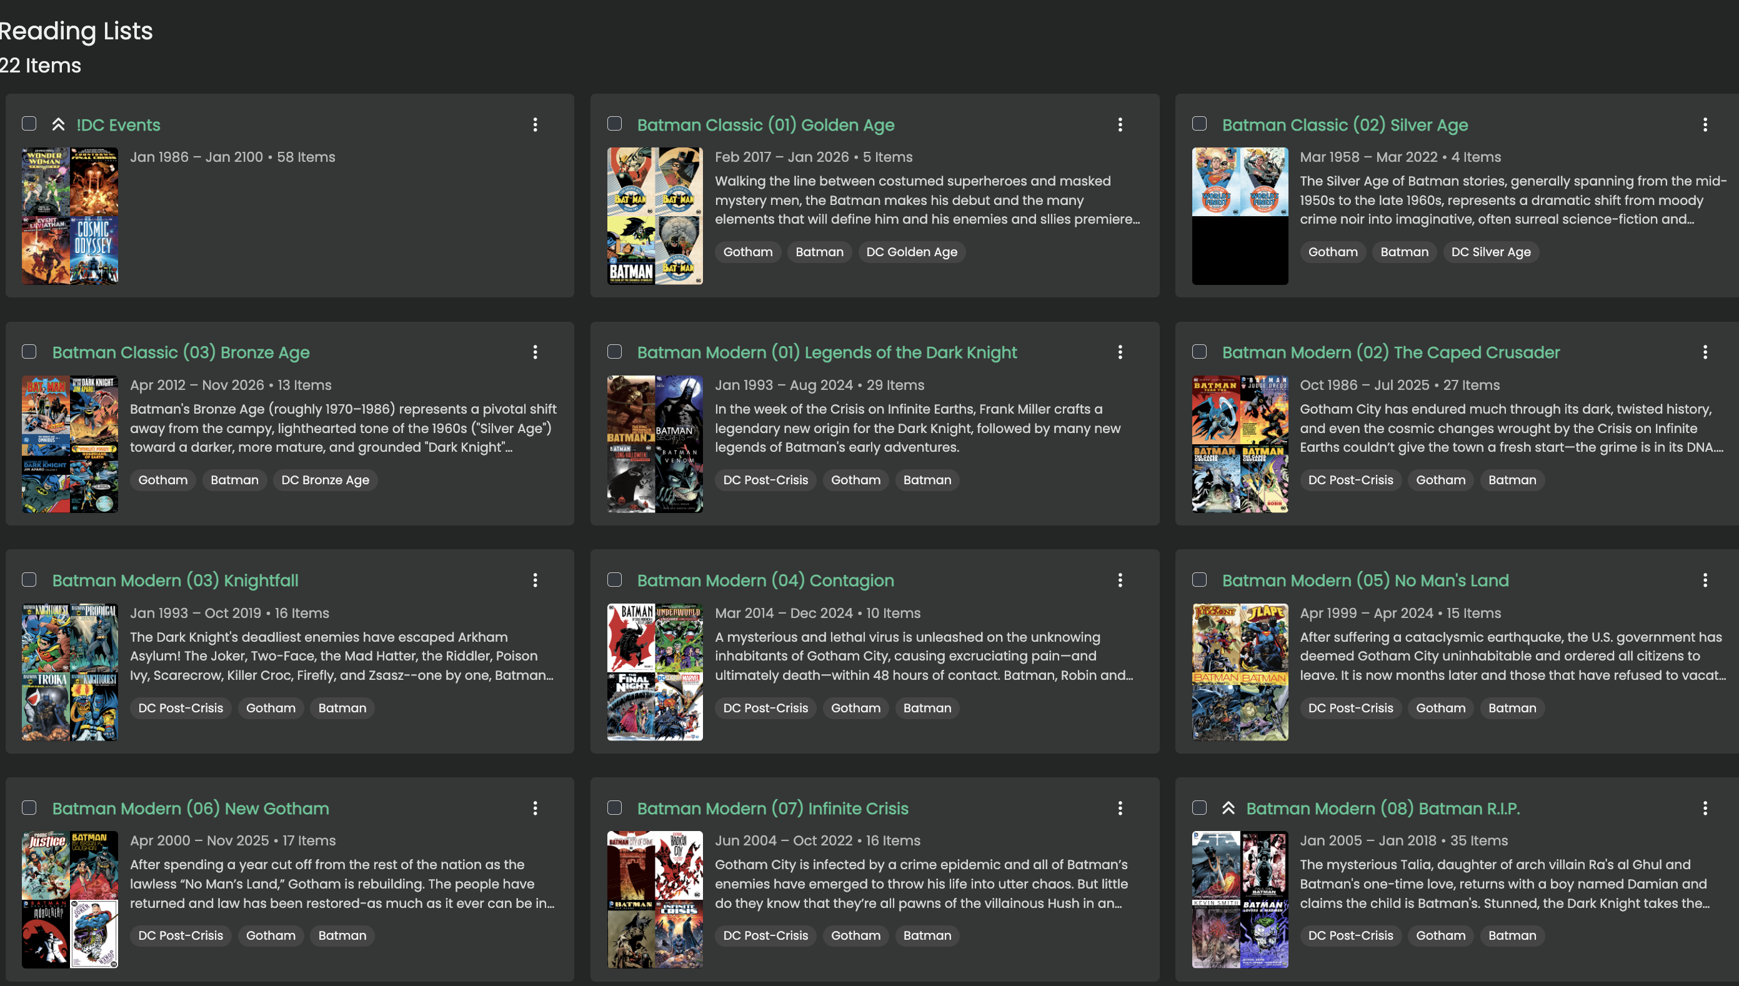Click the Batman R.I.P. cover collage
This screenshot has width=1739, height=986.
click(1240, 899)
